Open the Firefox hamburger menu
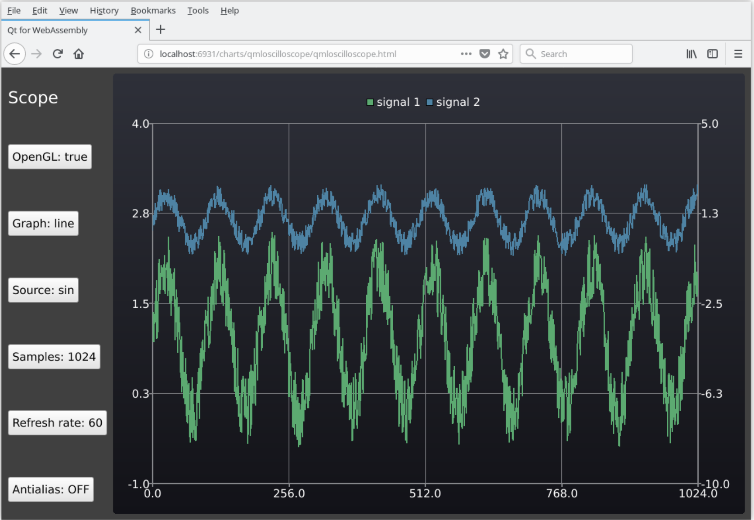The width and height of the screenshot is (754, 520). tap(738, 54)
